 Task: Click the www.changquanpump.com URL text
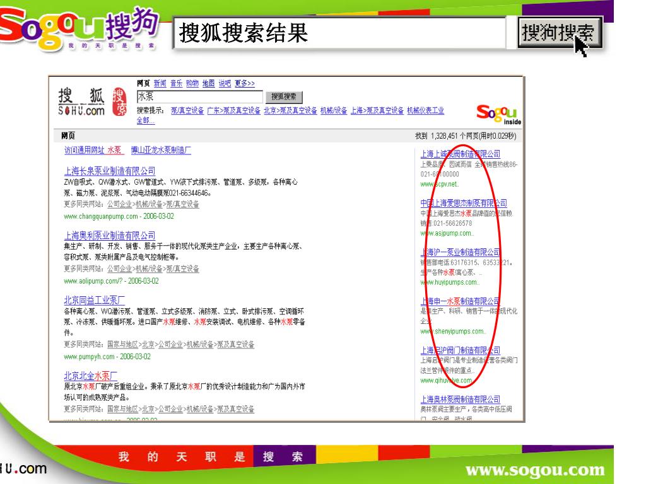coord(101,216)
